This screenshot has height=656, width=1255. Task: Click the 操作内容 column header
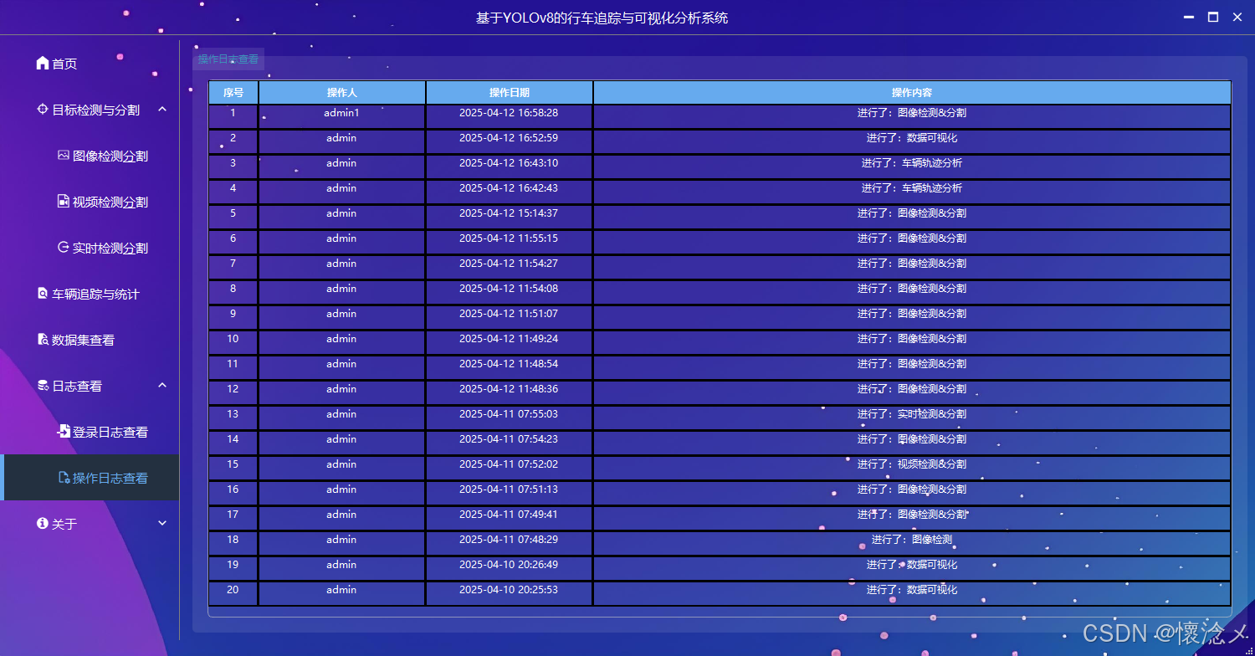pos(912,92)
